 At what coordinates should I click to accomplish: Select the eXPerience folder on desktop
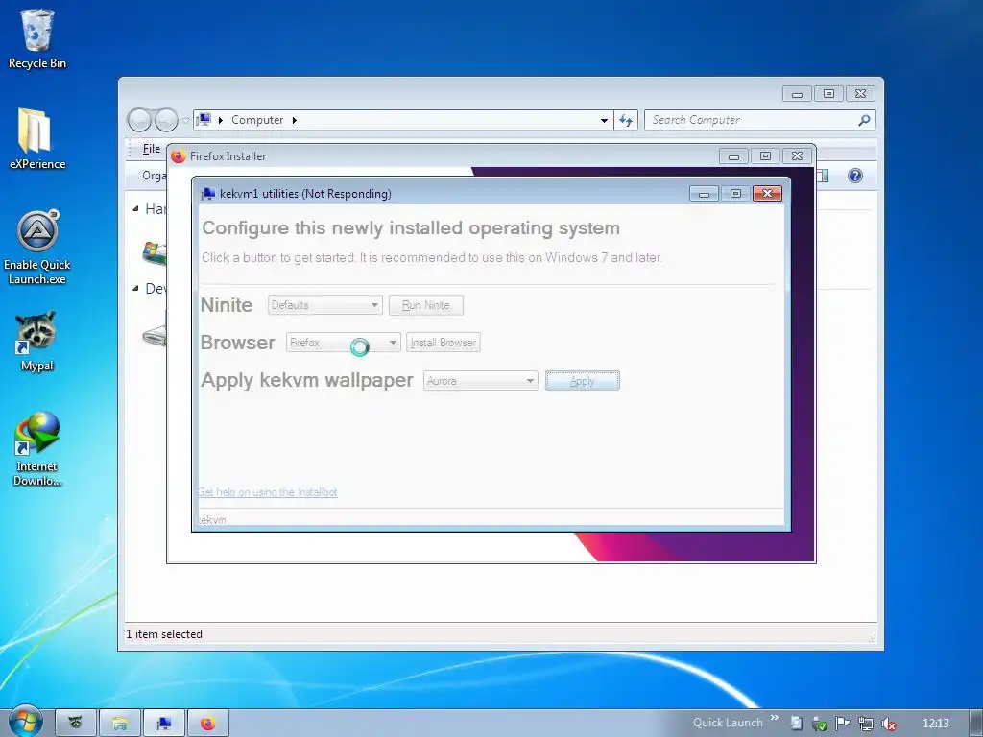pyautogui.click(x=37, y=139)
